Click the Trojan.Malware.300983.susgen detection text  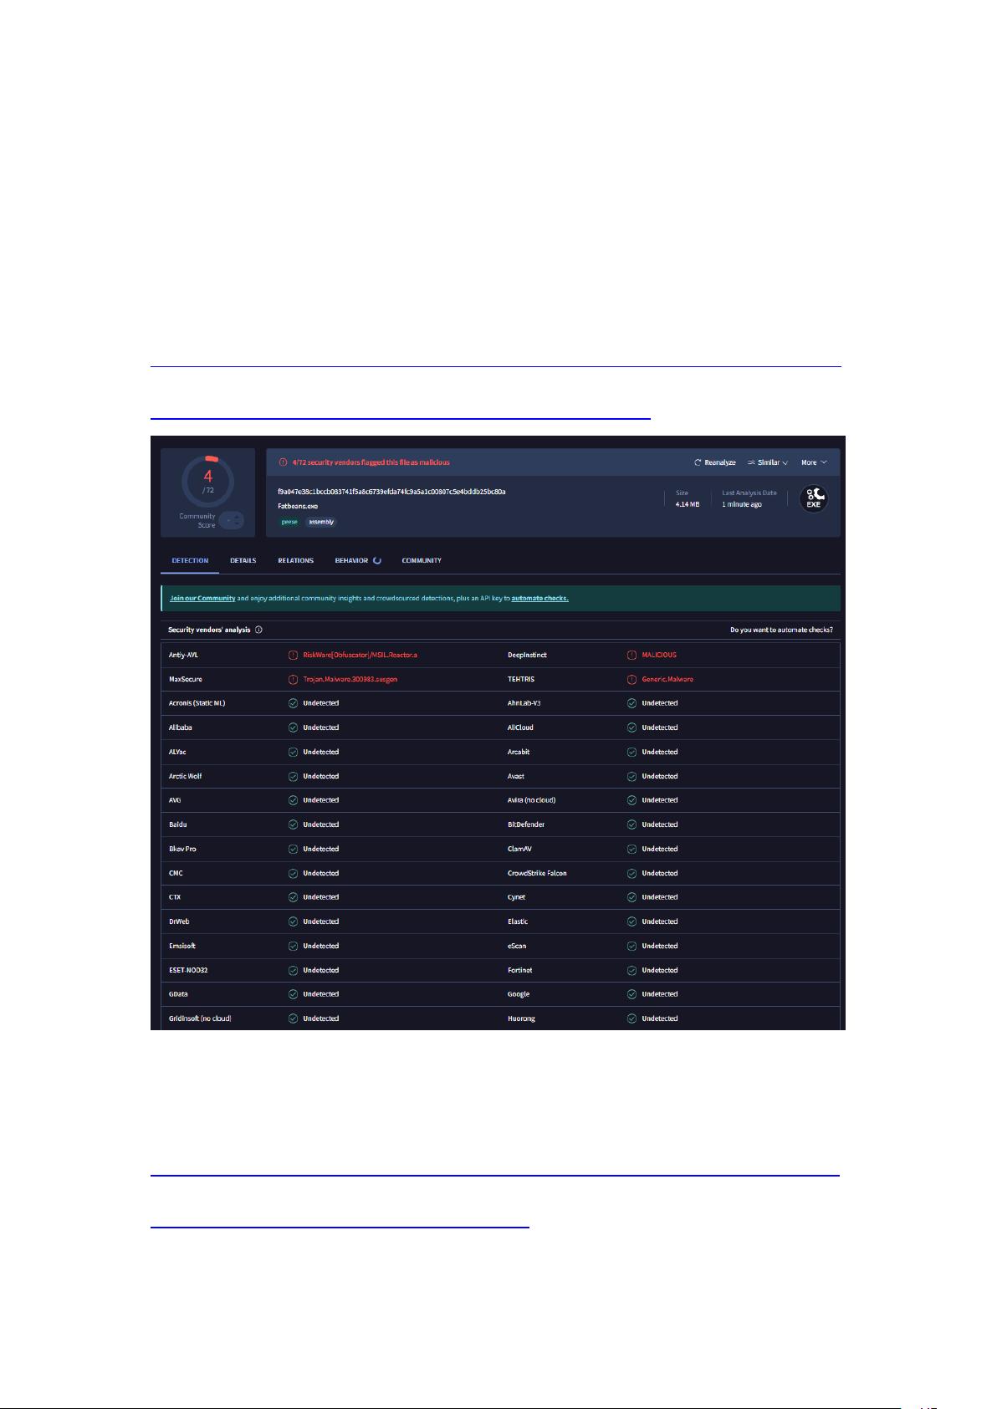pos(350,679)
